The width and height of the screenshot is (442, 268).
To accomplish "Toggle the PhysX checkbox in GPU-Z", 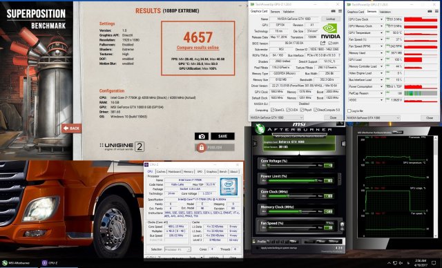I will click(x=302, y=110).
